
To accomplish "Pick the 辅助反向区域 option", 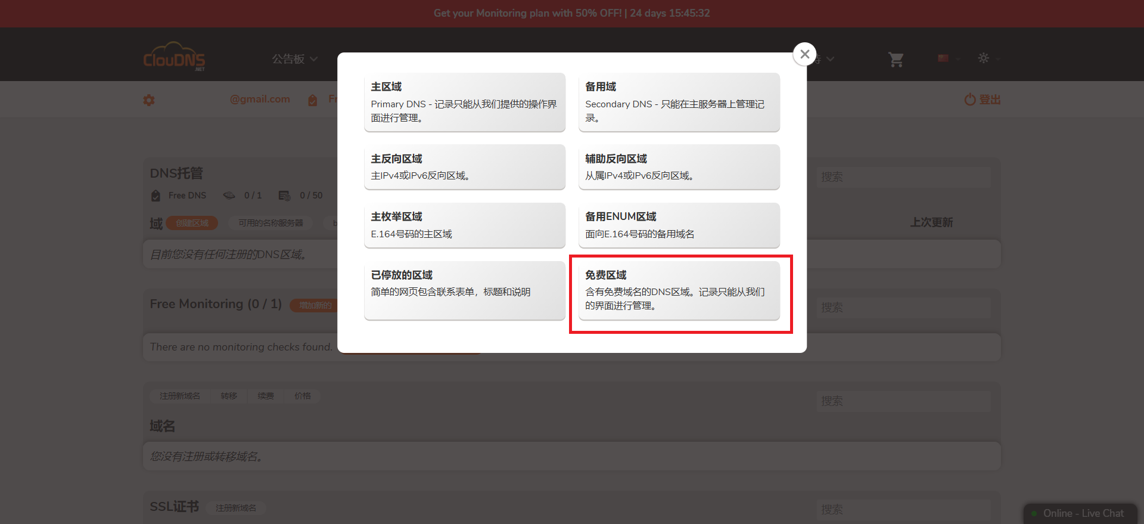I will tap(679, 167).
